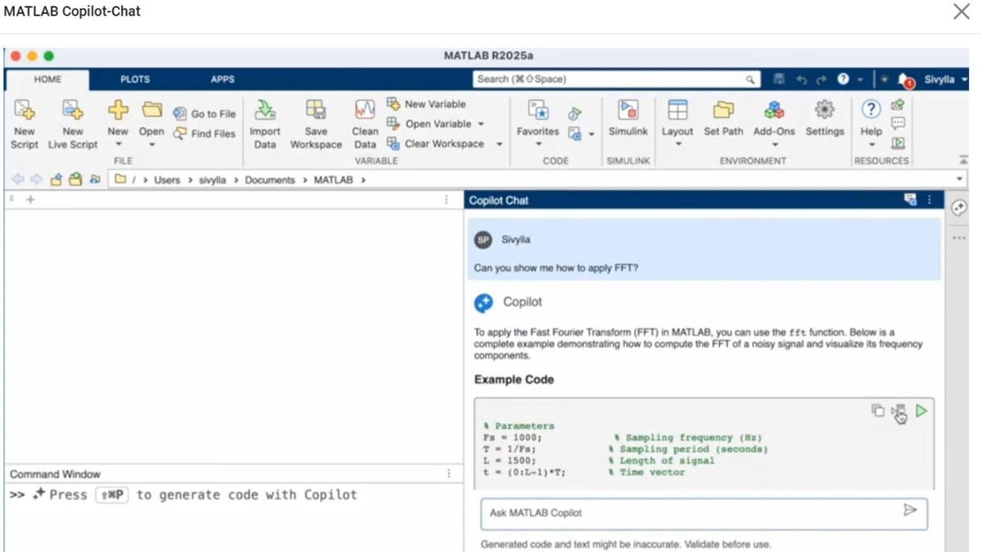
Task: Open Set Path
Action: 723,119
